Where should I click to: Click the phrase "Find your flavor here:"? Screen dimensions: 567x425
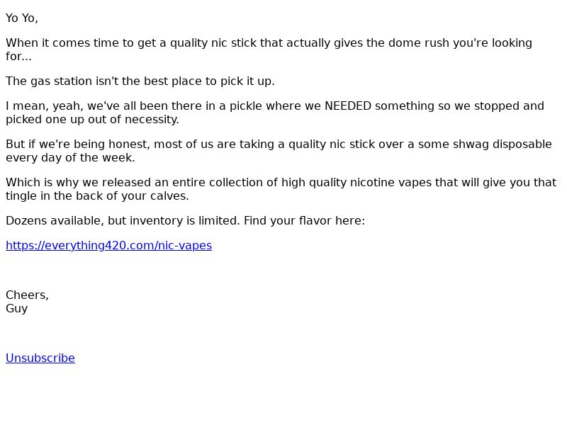click(305, 221)
